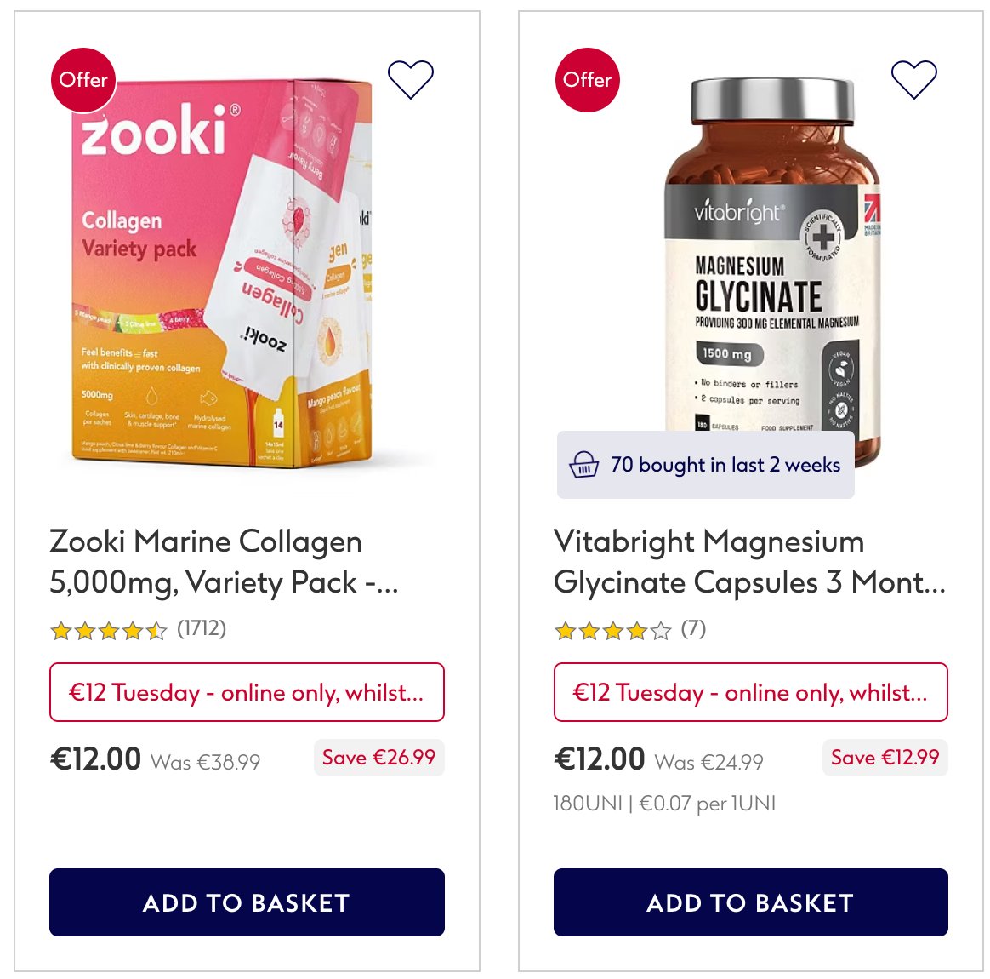
Task: Click Save €26.99 tag on Zooki
Action: [378, 758]
